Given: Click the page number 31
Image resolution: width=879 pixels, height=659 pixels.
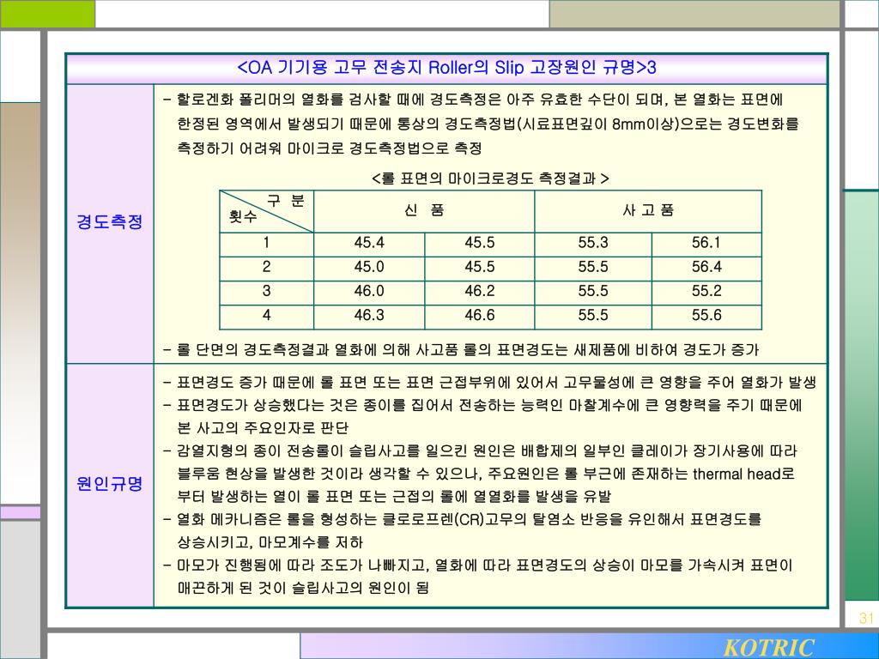Looking at the screenshot, I should click(867, 618).
